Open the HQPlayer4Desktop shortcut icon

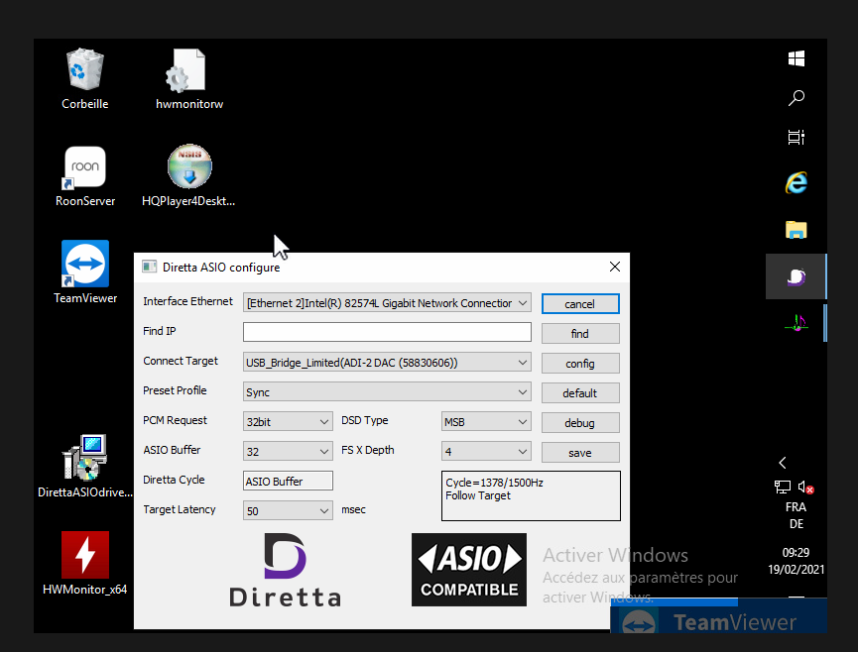[188, 168]
